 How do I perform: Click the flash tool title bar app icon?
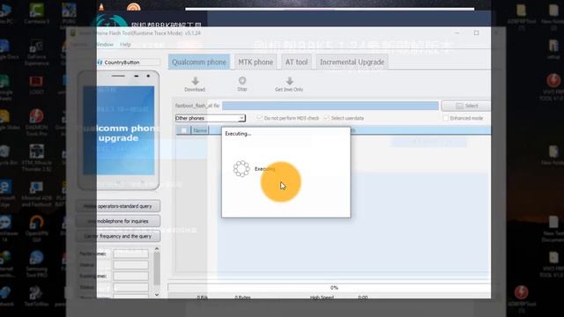tap(73, 33)
